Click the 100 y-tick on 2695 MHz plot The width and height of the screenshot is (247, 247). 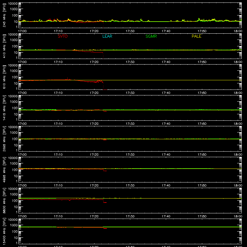15,139
